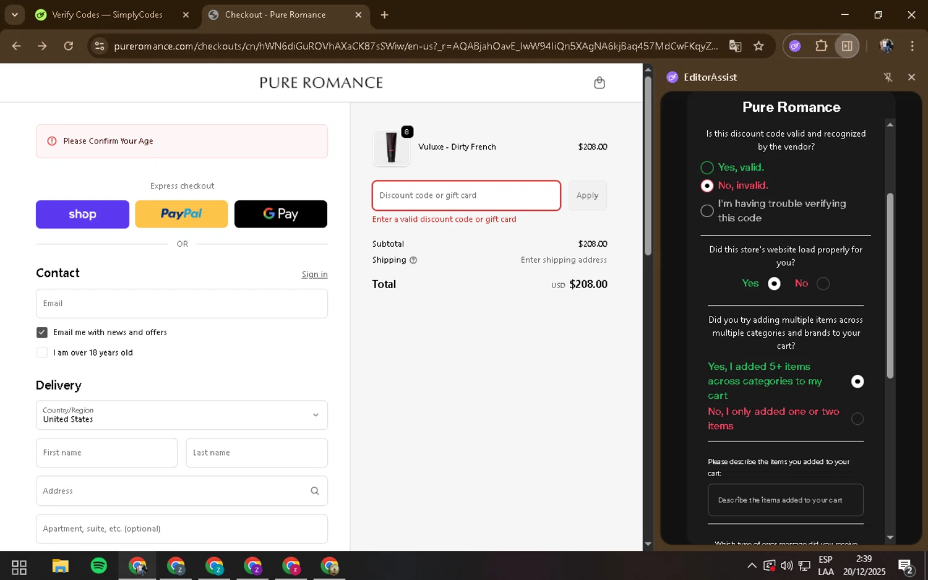Focus the Email contact field
The height and width of the screenshot is (580, 928).
point(182,304)
